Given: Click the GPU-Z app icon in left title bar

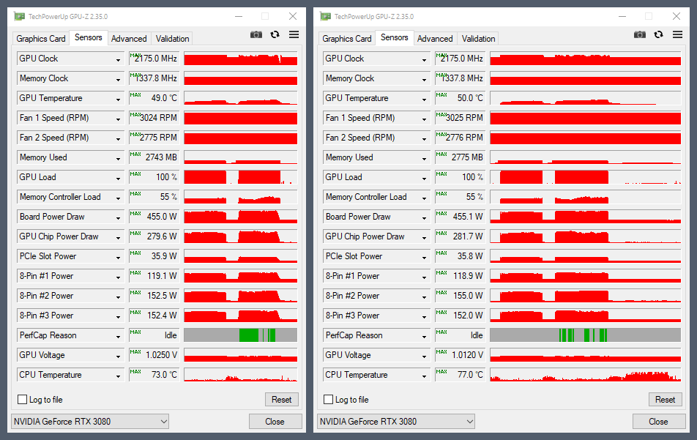Looking at the screenshot, I should (19, 16).
